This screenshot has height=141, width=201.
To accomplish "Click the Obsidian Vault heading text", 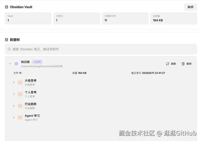I will [x=21, y=7].
